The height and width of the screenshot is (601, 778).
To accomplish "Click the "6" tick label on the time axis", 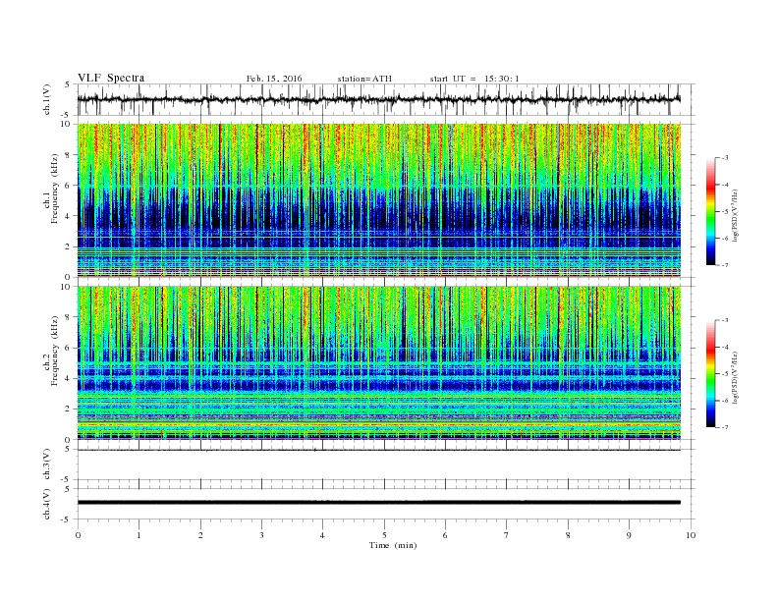I will click(x=446, y=535).
